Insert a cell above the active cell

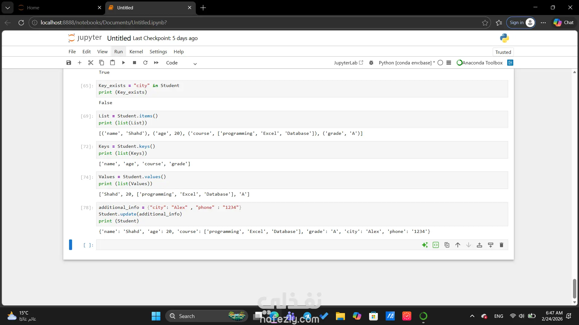pos(479,245)
